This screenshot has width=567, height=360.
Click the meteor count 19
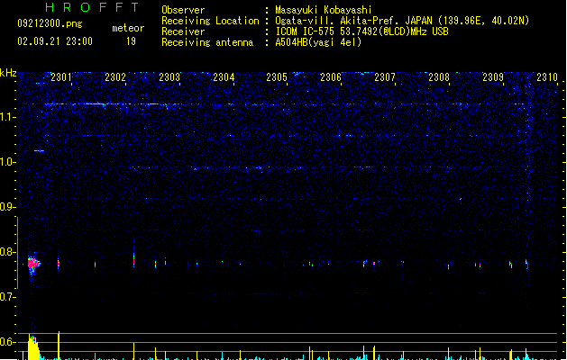point(131,41)
